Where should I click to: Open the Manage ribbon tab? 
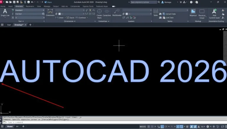click(x=47, y=6)
